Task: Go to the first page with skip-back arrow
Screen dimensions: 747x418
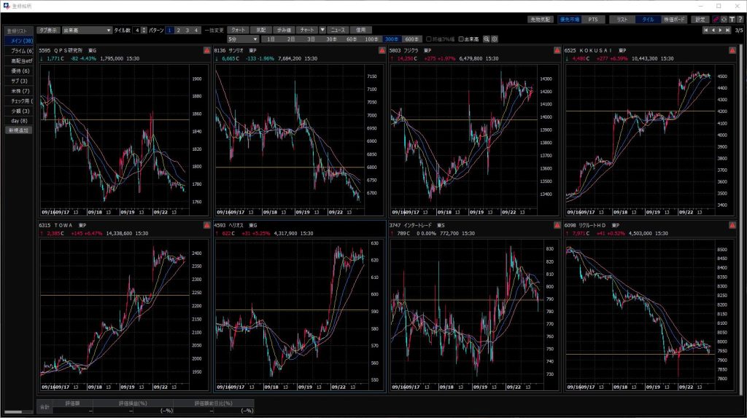Action: [x=705, y=31]
